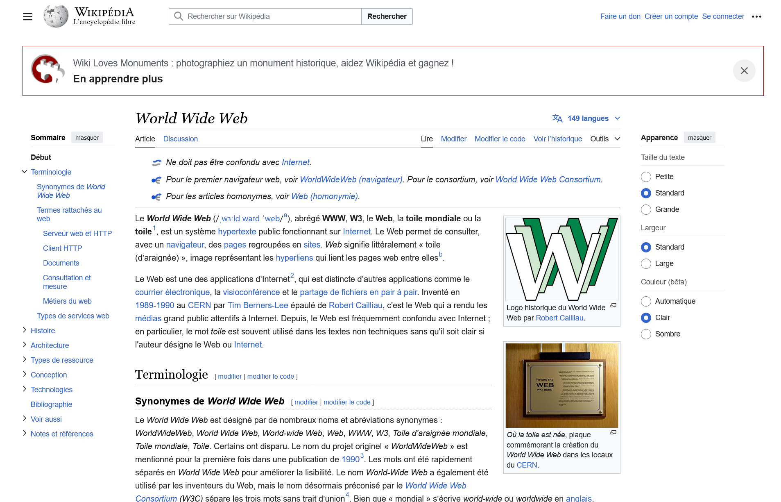Enlarge the World Wide Web logo image
The height and width of the screenshot is (502, 781).
tap(613, 305)
